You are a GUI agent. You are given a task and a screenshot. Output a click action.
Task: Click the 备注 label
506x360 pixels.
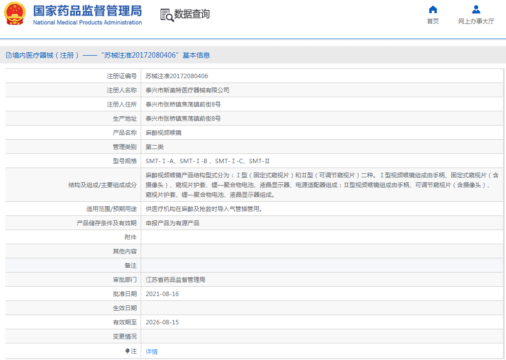131,266
